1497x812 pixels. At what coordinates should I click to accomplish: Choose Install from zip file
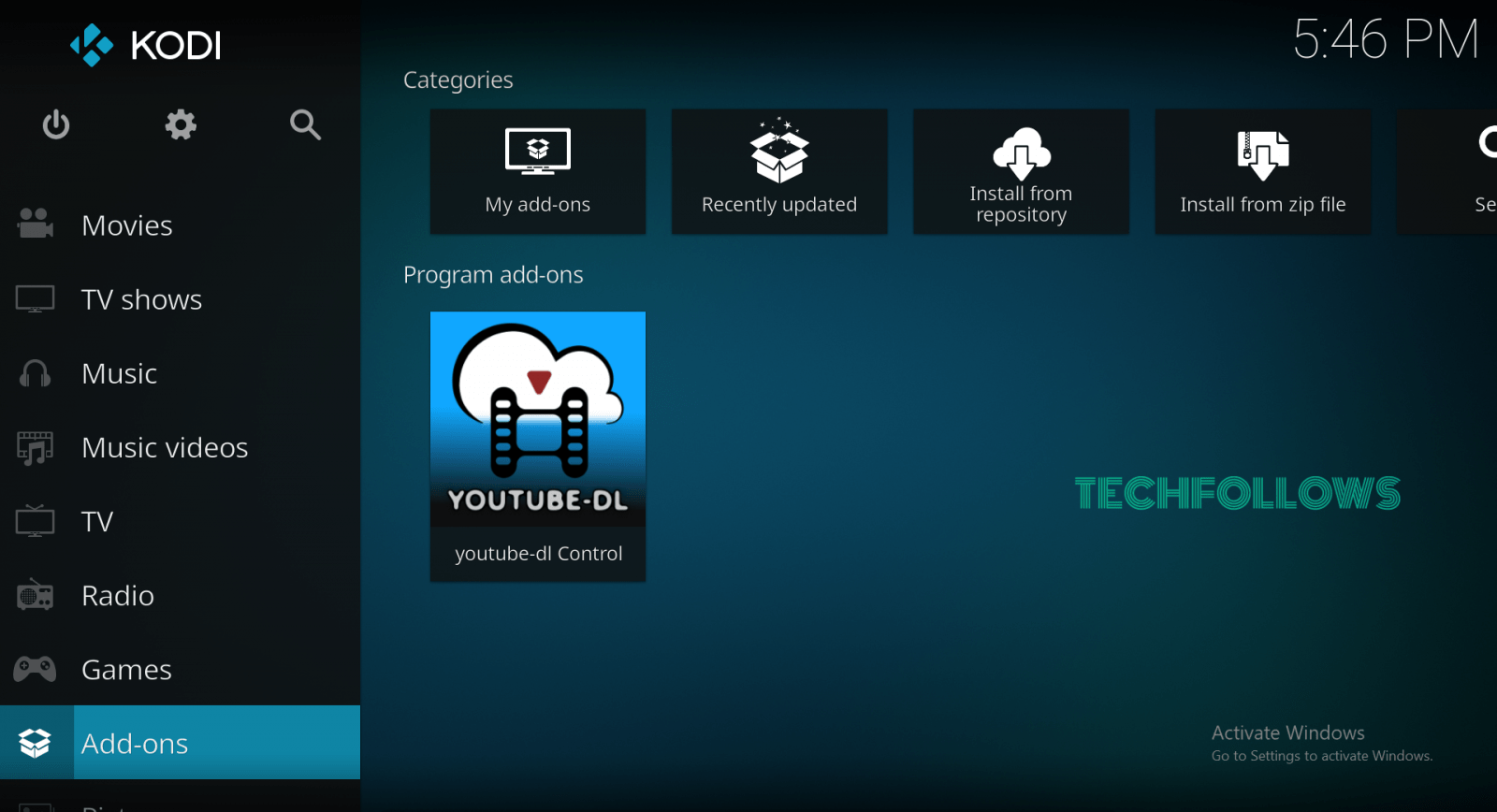(x=1263, y=171)
